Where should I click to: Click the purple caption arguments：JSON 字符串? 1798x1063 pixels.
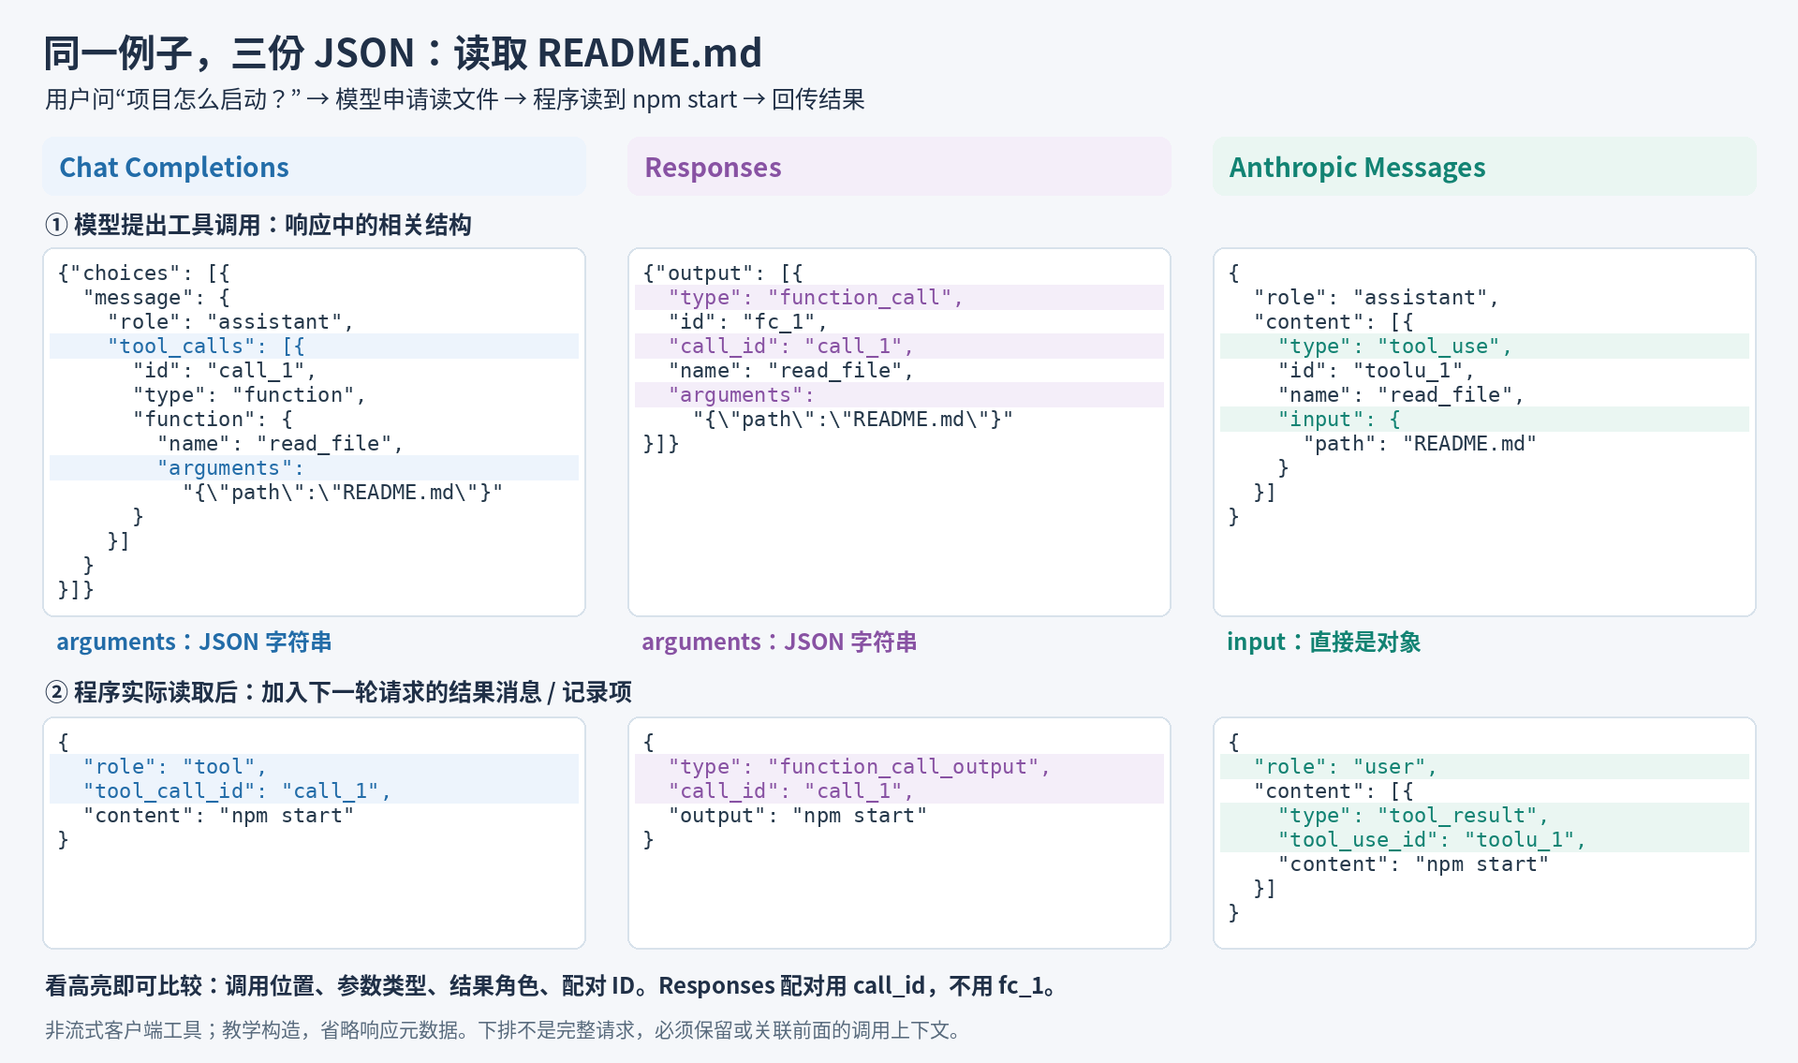coord(779,642)
